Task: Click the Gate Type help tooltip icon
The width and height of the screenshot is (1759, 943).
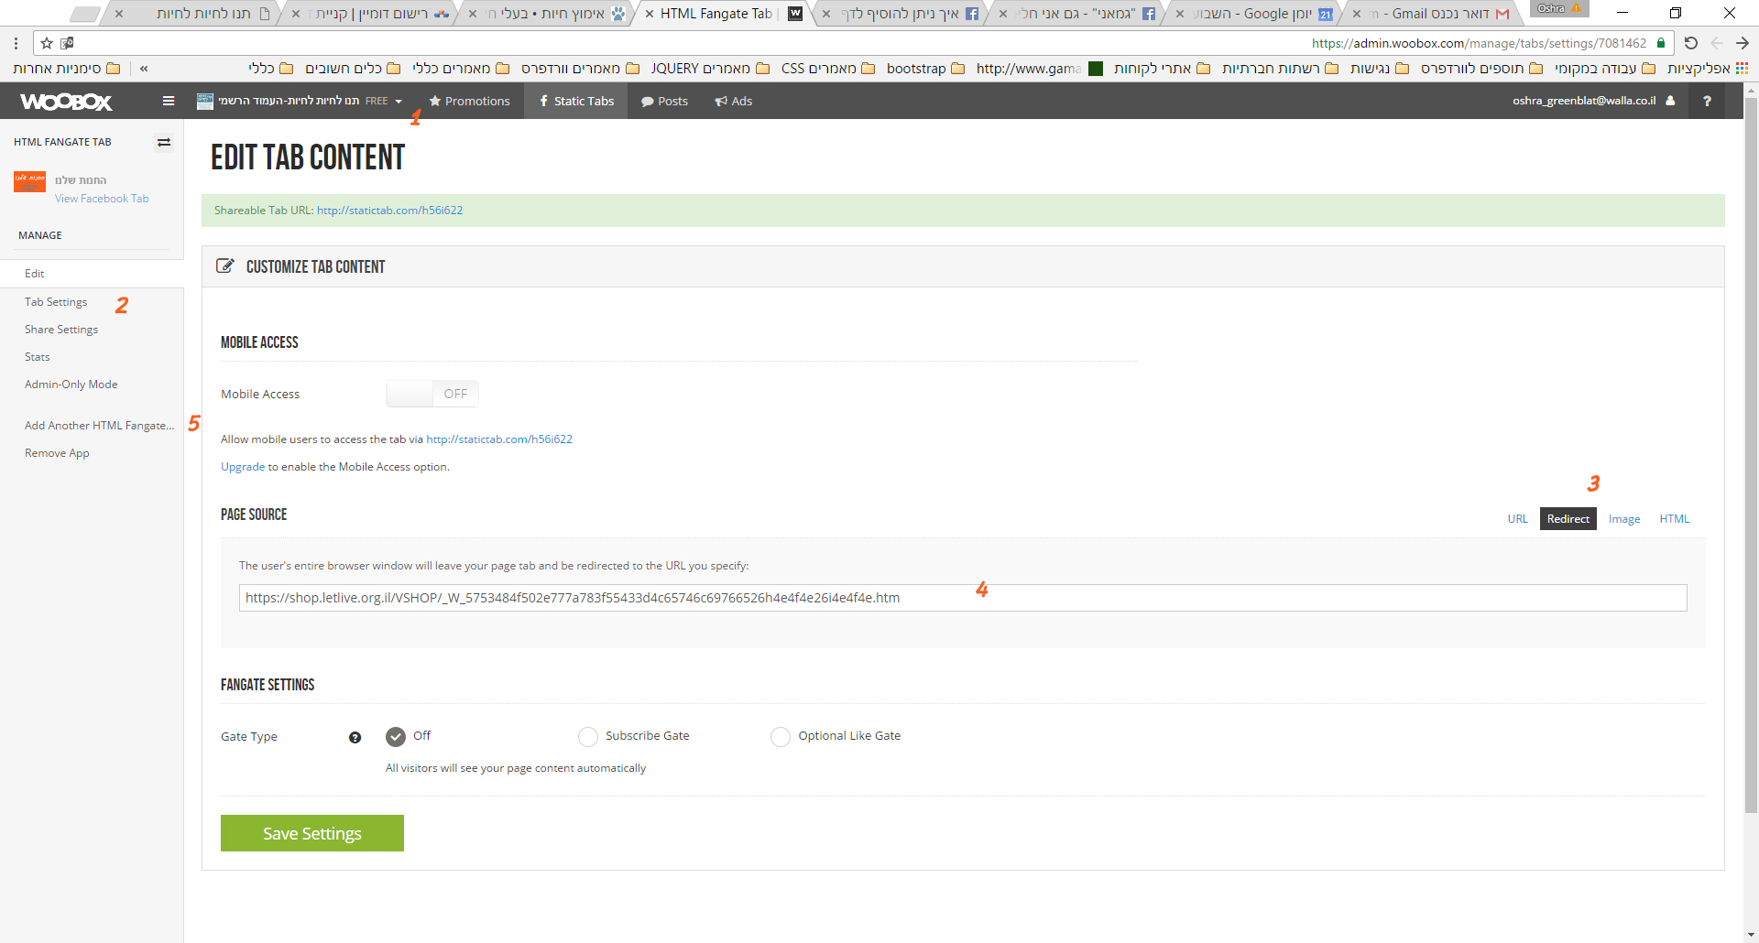Action: 355,738
